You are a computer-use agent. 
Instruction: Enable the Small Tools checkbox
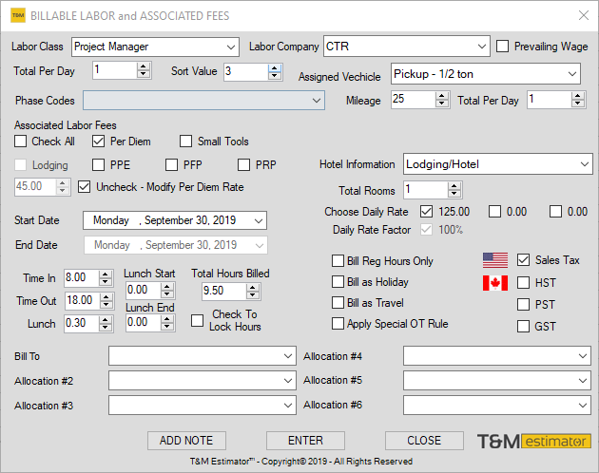(x=185, y=142)
